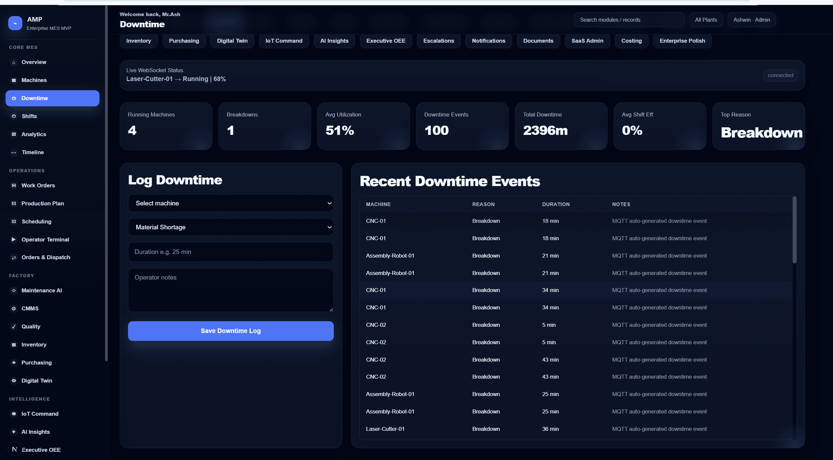Click the Timeline arrows icon in sidebar

(x=14, y=153)
